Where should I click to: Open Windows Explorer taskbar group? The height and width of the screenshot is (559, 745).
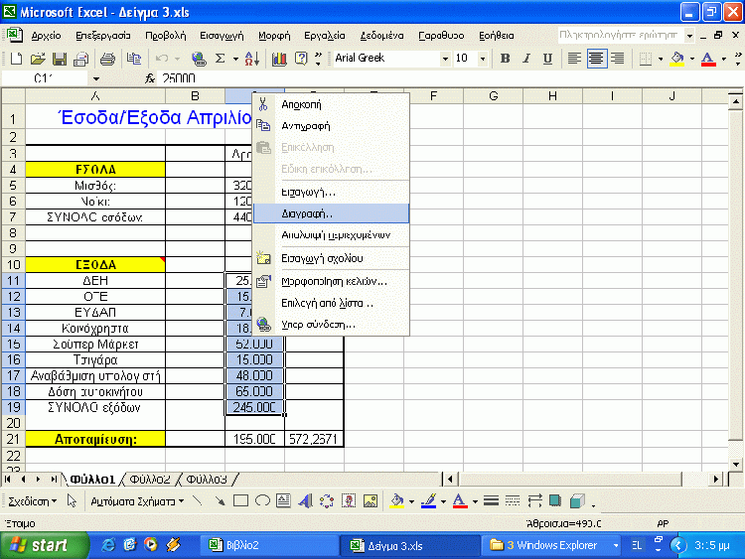click(x=553, y=545)
